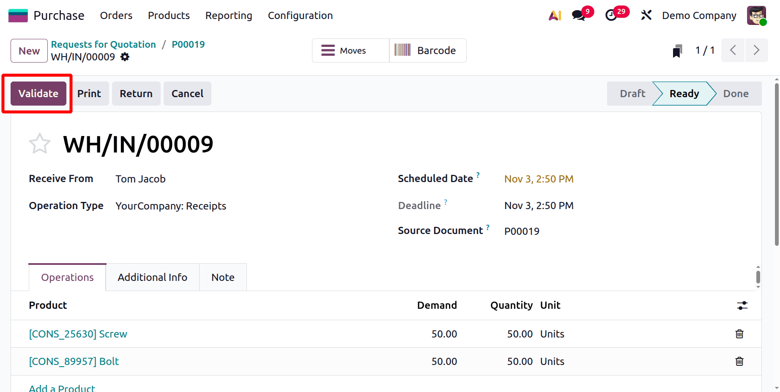The width and height of the screenshot is (780, 392).
Task: View scheduled activities via the clock icon
Action: tap(612, 15)
